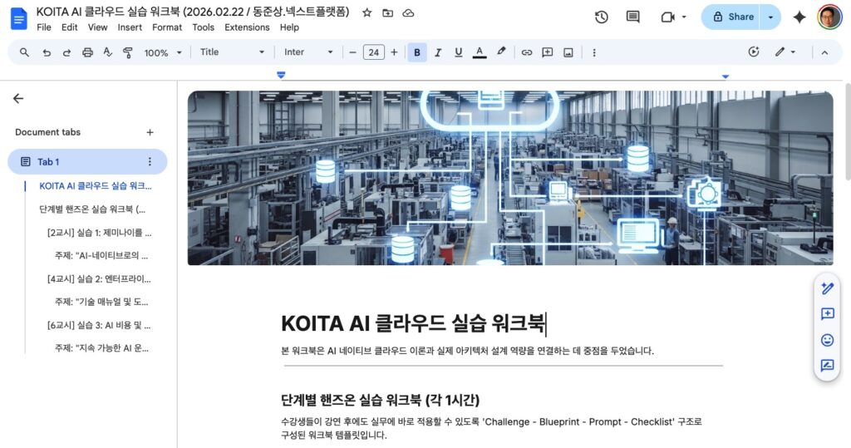The height and width of the screenshot is (448, 851).
Task: Open Tab 1 options three-dot menu
Action: [150, 161]
